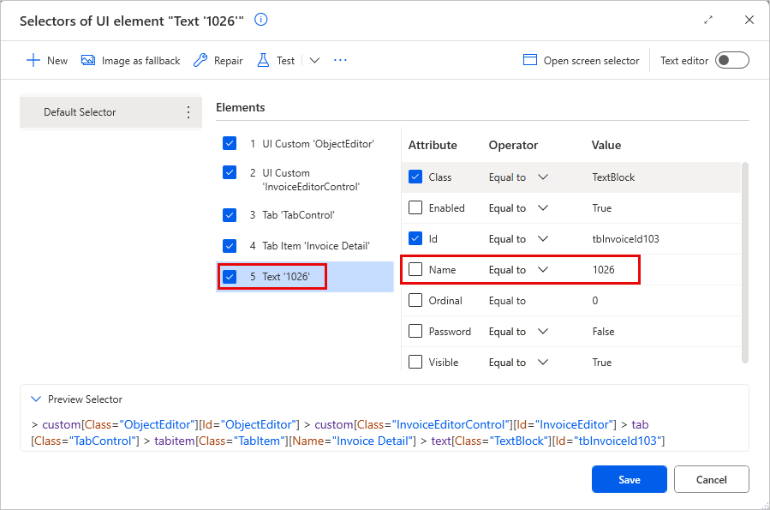Click the expand dialog arrow icon
This screenshot has height=510, width=770.
pos(709,19)
